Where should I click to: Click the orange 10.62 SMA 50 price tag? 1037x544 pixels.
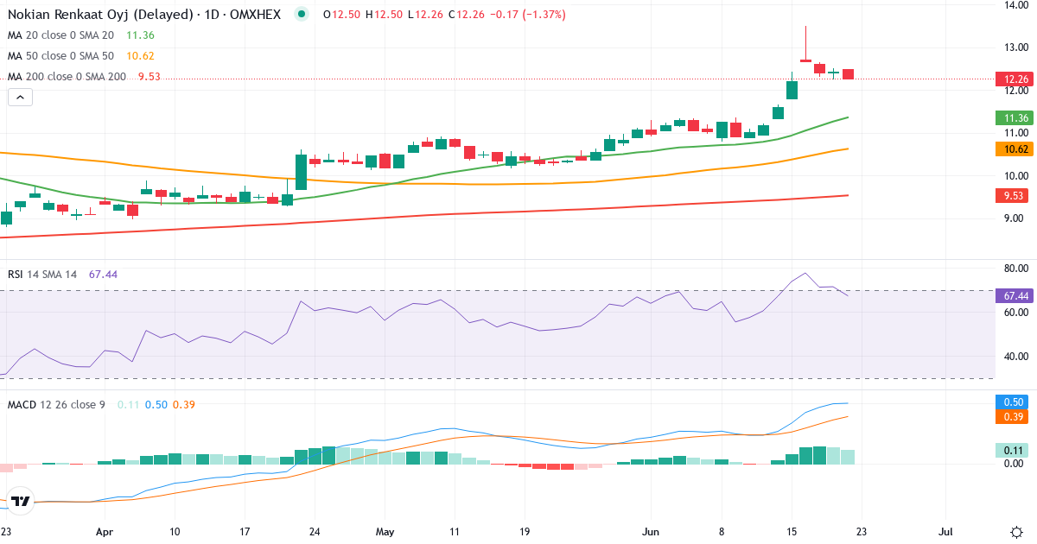(x=1015, y=149)
